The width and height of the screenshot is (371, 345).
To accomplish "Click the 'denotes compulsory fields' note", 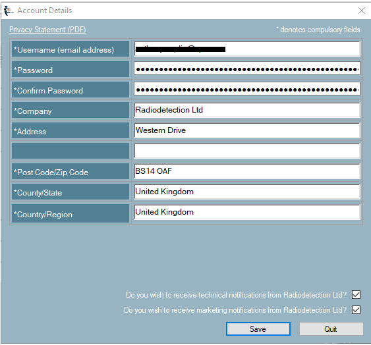I will (x=318, y=30).
